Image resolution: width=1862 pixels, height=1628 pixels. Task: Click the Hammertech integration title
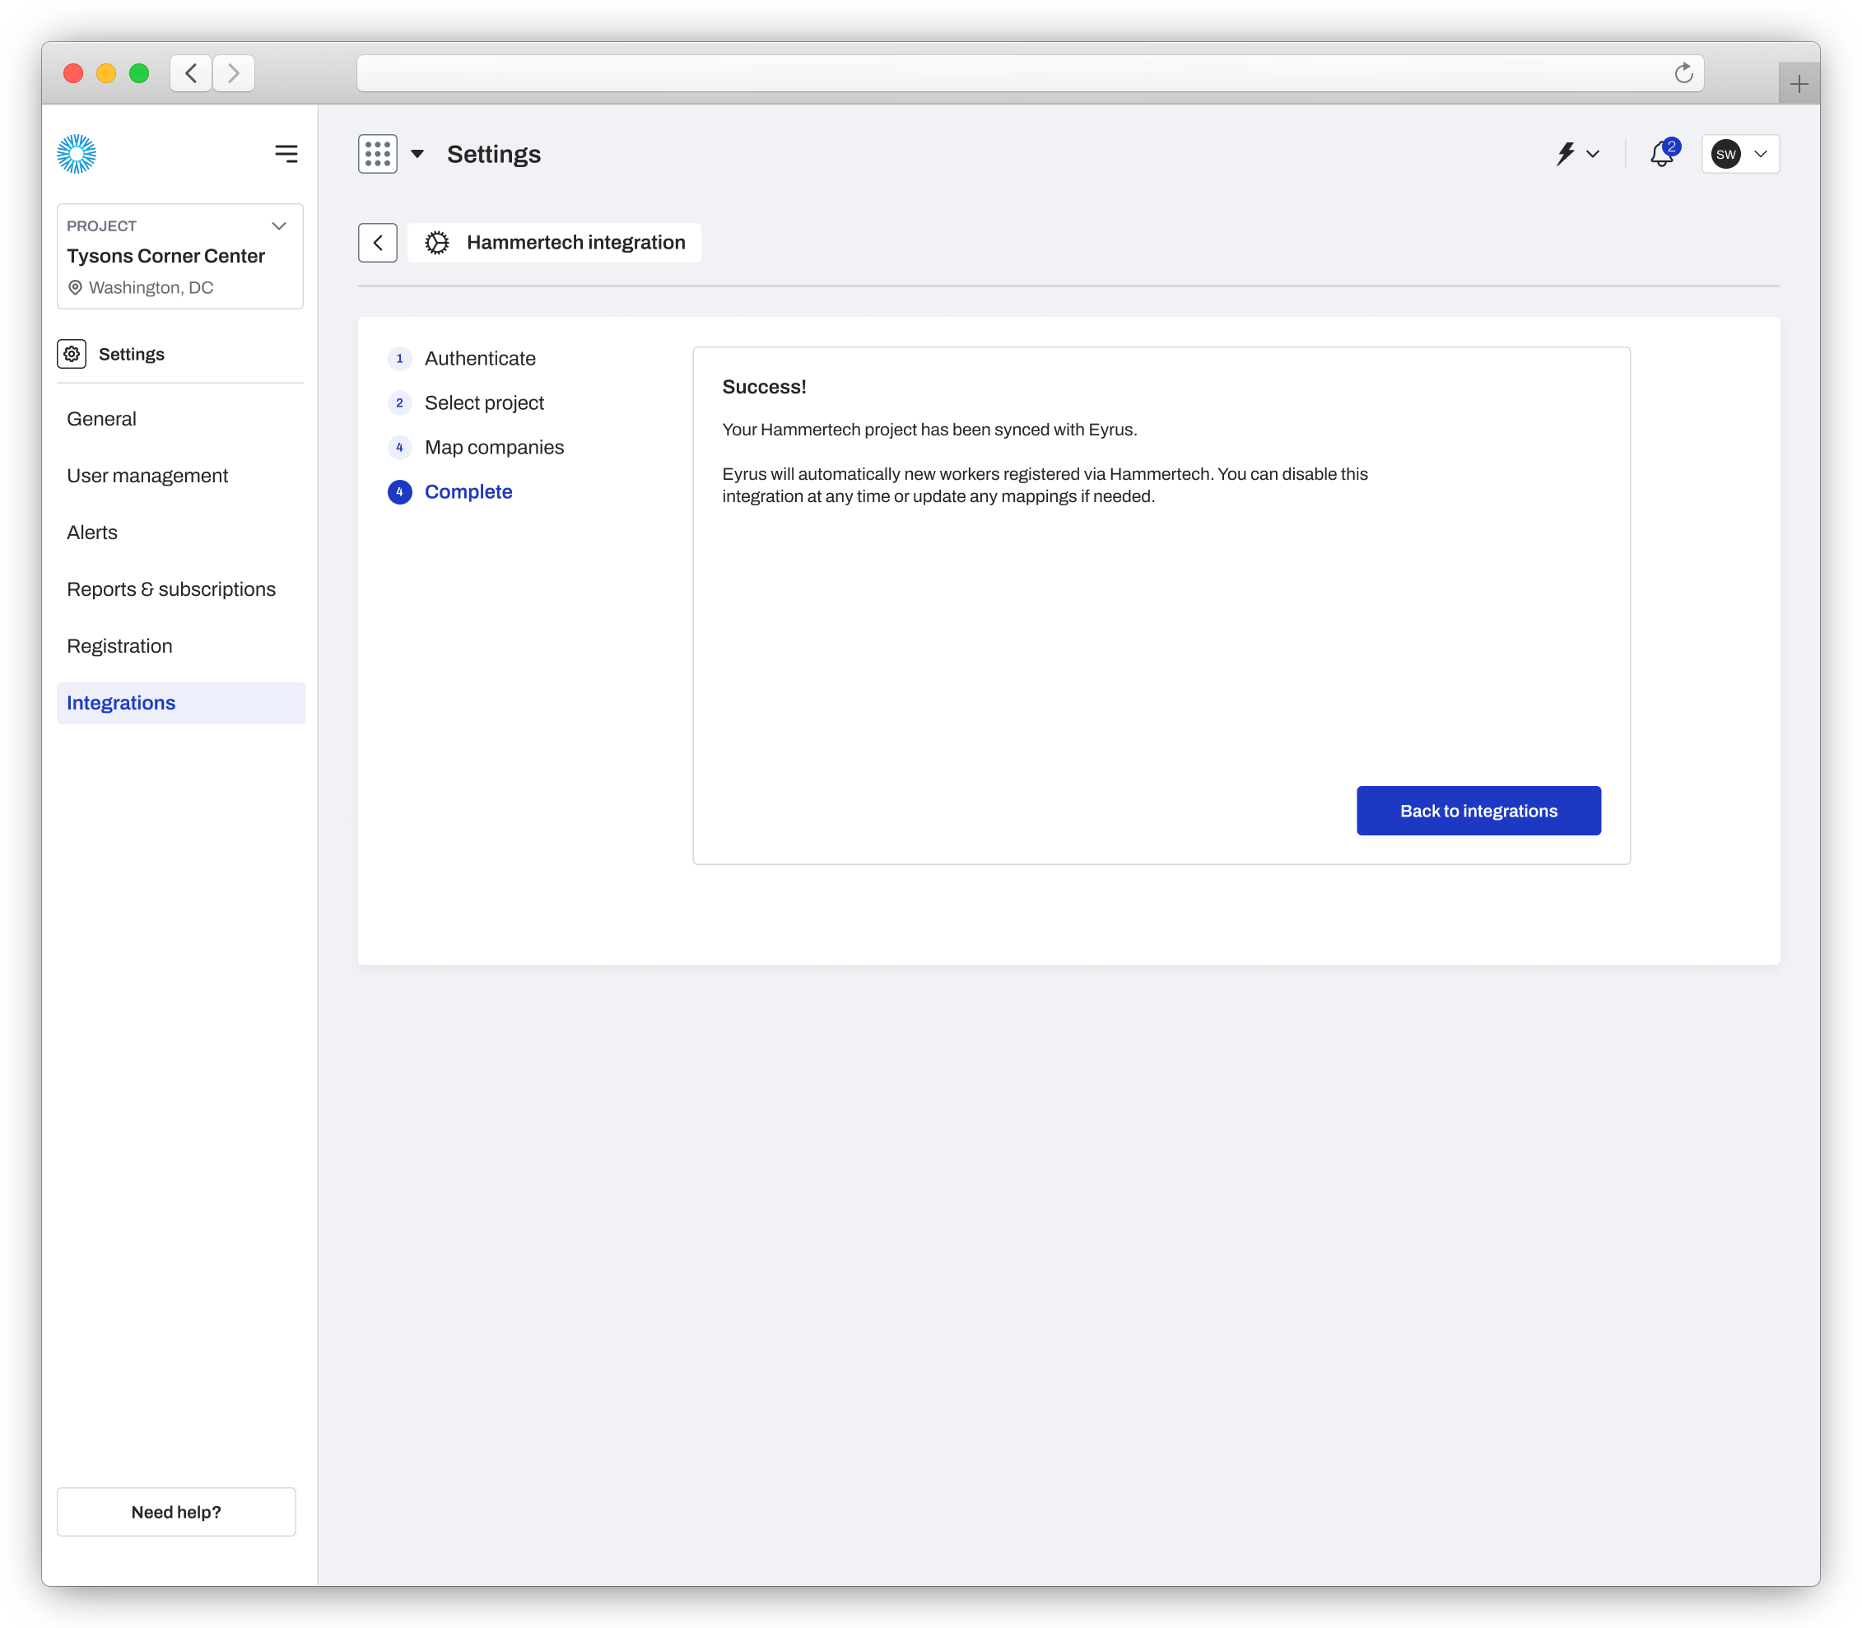pos(576,243)
